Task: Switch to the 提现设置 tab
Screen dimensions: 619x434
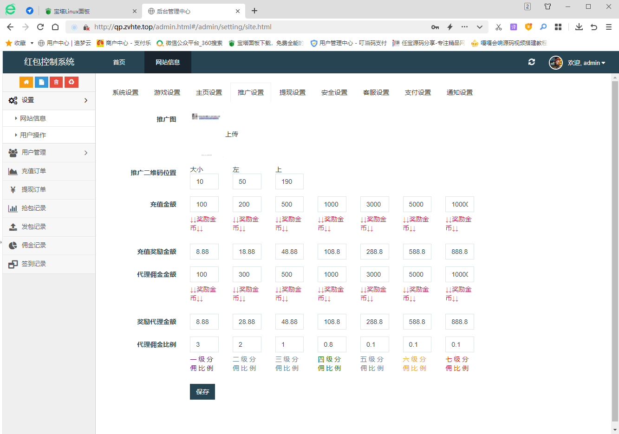Action: coord(292,92)
